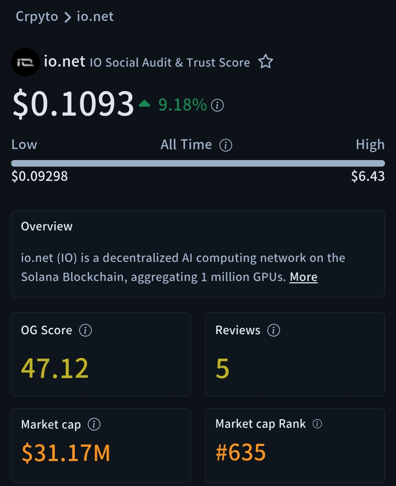This screenshot has width=396, height=486.
Task: Click the Reviews info icon
Action: [274, 330]
